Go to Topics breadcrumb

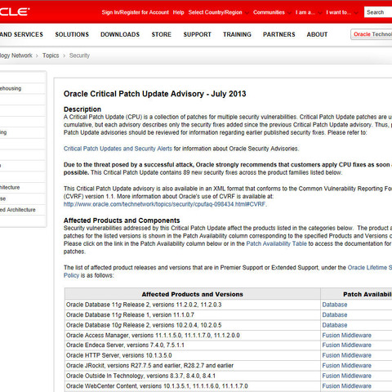point(51,56)
